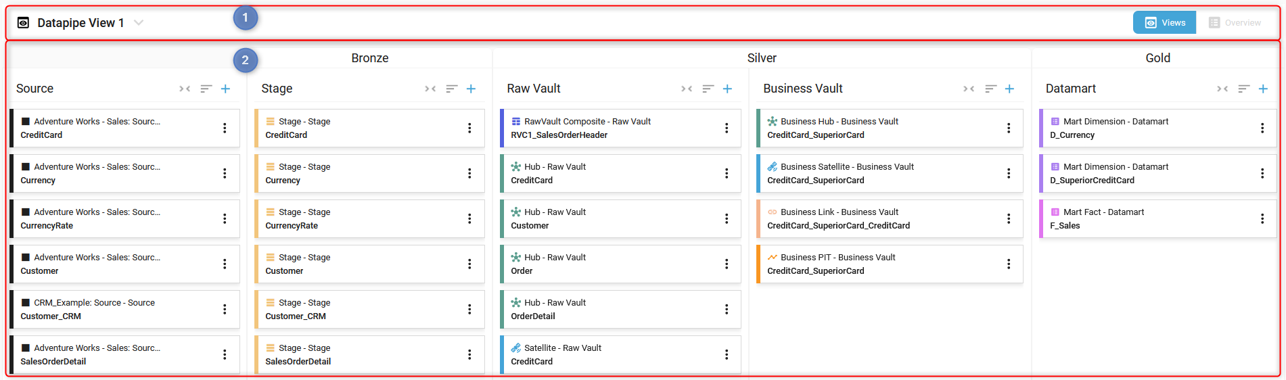Image resolution: width=1286 pixels, height=380 pixels.
Task: Switch to the Overview tab
Action: (1235, 22)
